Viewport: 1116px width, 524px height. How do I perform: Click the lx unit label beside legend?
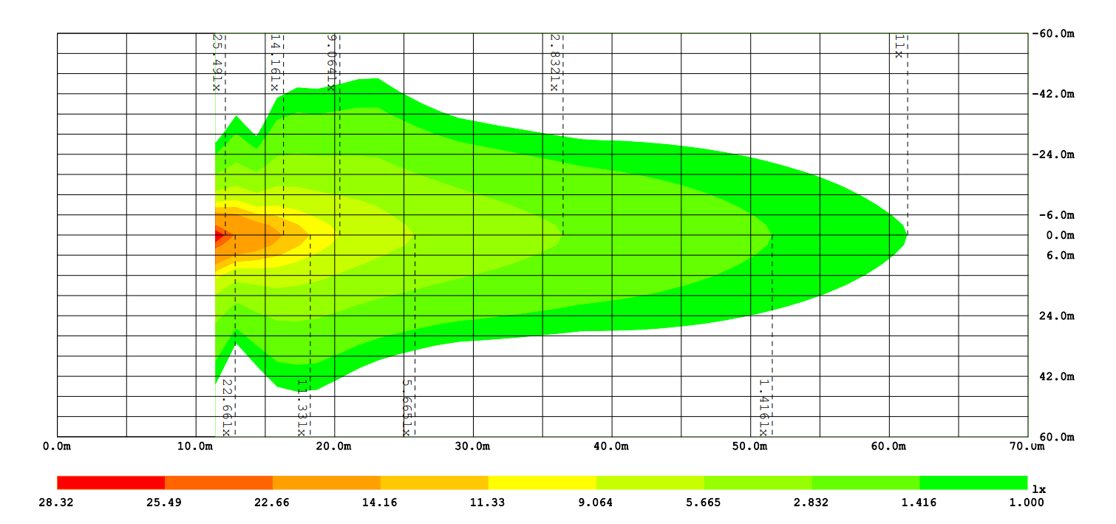pyautogui.click(x=1038, y=489)
